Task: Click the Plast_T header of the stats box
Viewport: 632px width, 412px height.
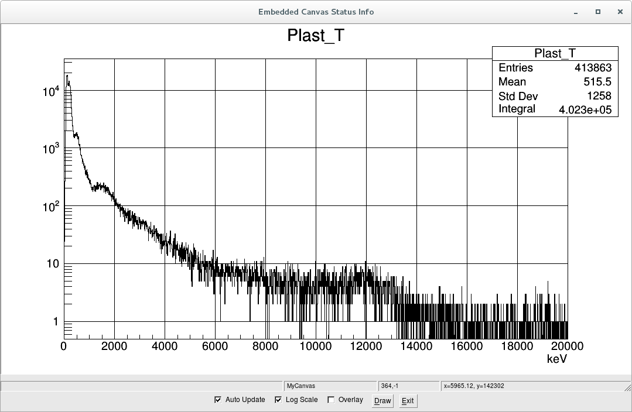Action: coord(555,53)
